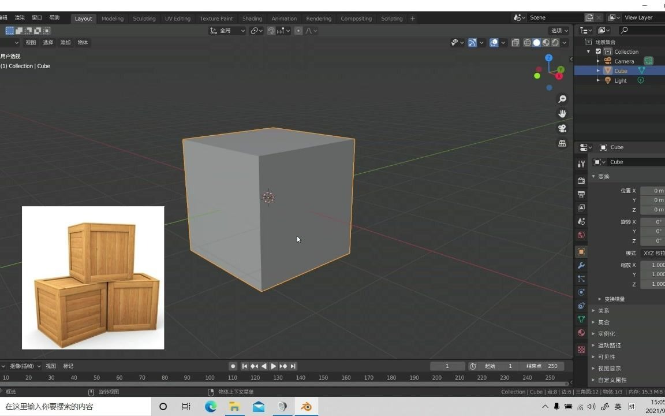
Task: Open the 渲染 menu in the top bar
Action: (x=20, y=17)
